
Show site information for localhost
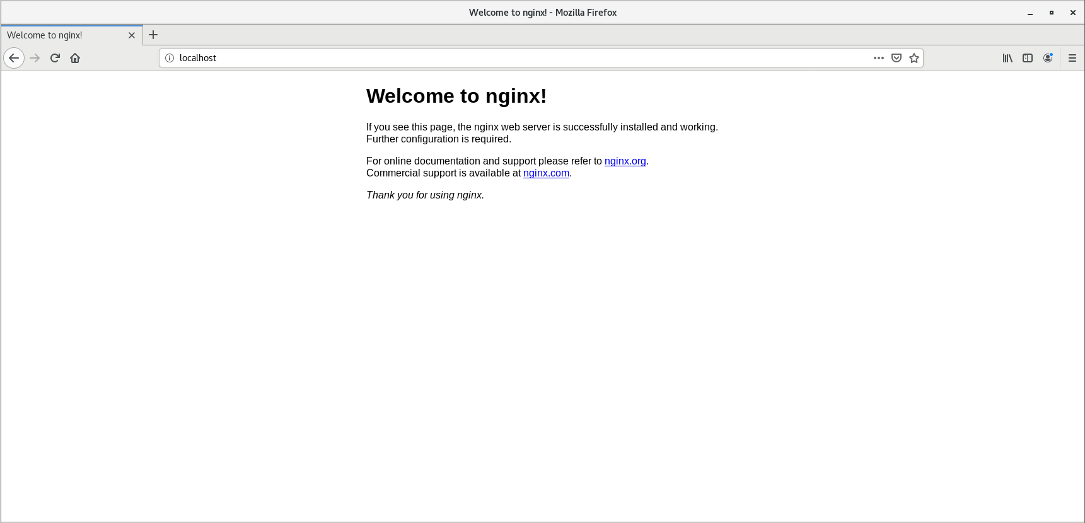(170, 58)
